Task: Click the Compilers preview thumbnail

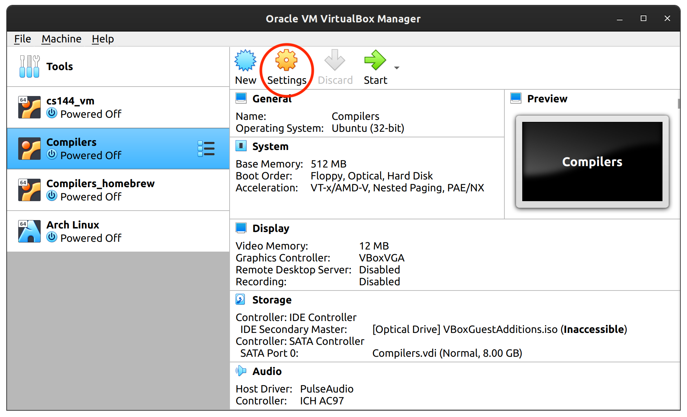Action: 592,162
